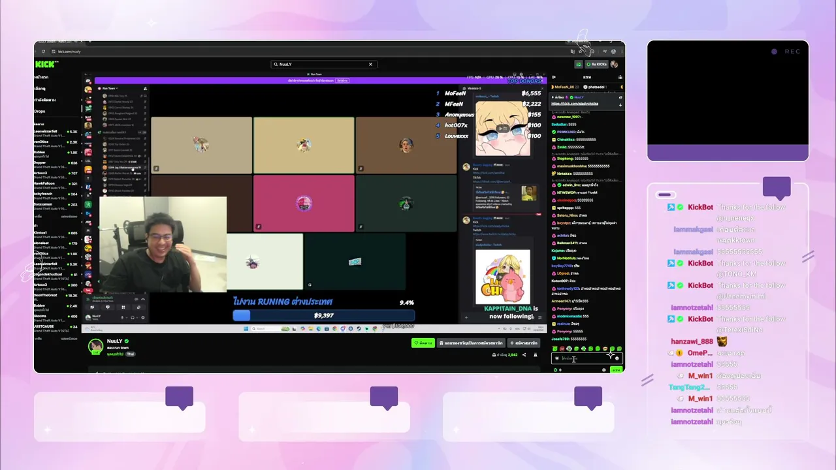Screen dimensions: 836x470
Task: Click the green Follow button
Action: 423,343
